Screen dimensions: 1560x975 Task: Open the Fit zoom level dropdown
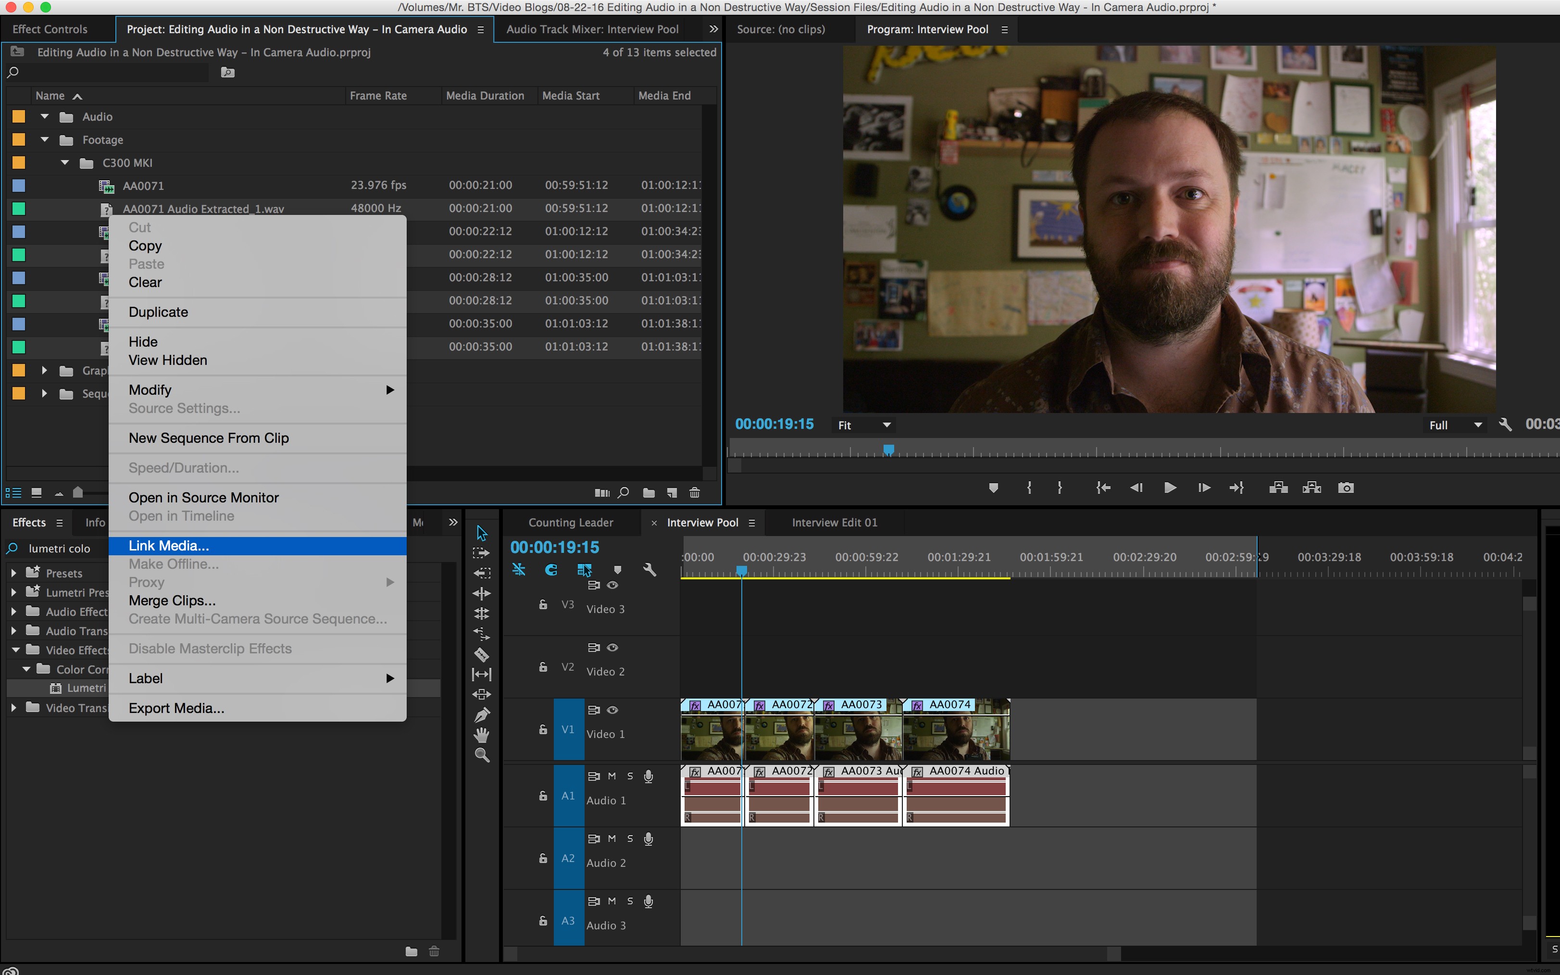[x=864, y=425]
